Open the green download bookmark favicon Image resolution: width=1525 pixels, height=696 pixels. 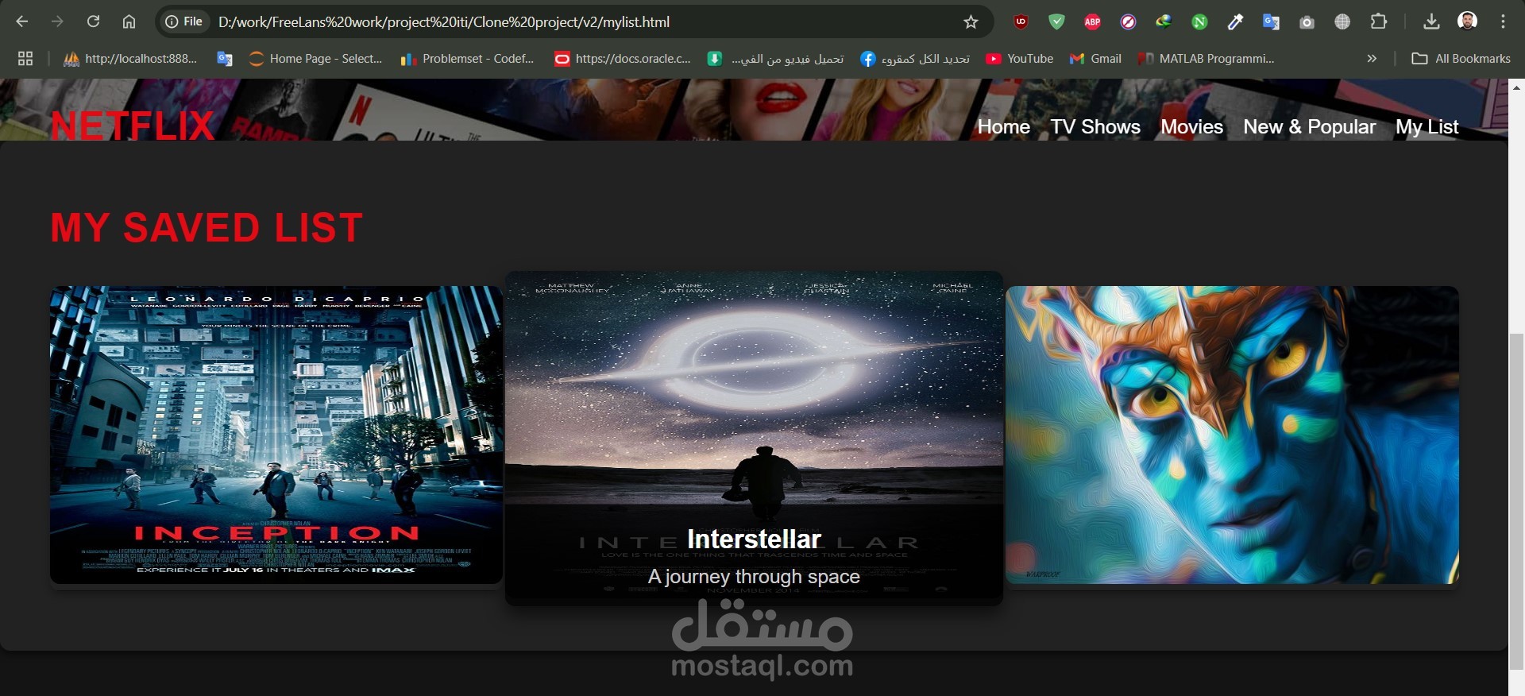[x=715, y=58]
